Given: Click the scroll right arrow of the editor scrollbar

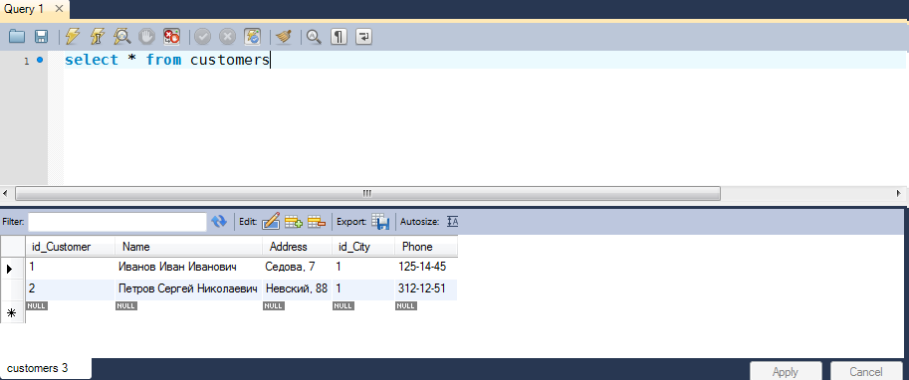Looking at the screenshot, I should 899,193.
